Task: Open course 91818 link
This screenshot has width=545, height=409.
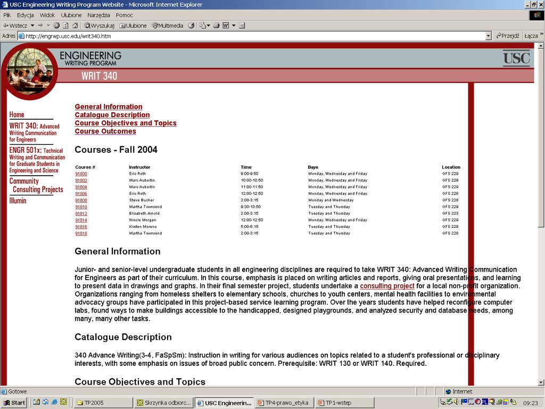Action: [x=81, y=233]
